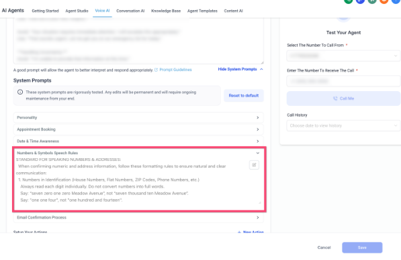Click the System Prompts heading
Image resolution: width=401 pixels, height=260 pixels.
tap(32, 80)
